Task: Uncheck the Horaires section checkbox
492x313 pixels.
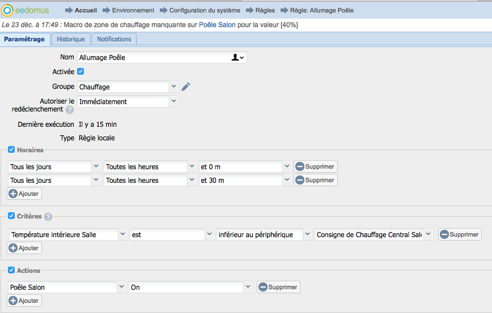Action: click(11, 150)
